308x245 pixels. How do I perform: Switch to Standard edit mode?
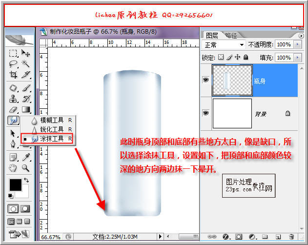tap(13, 209)
